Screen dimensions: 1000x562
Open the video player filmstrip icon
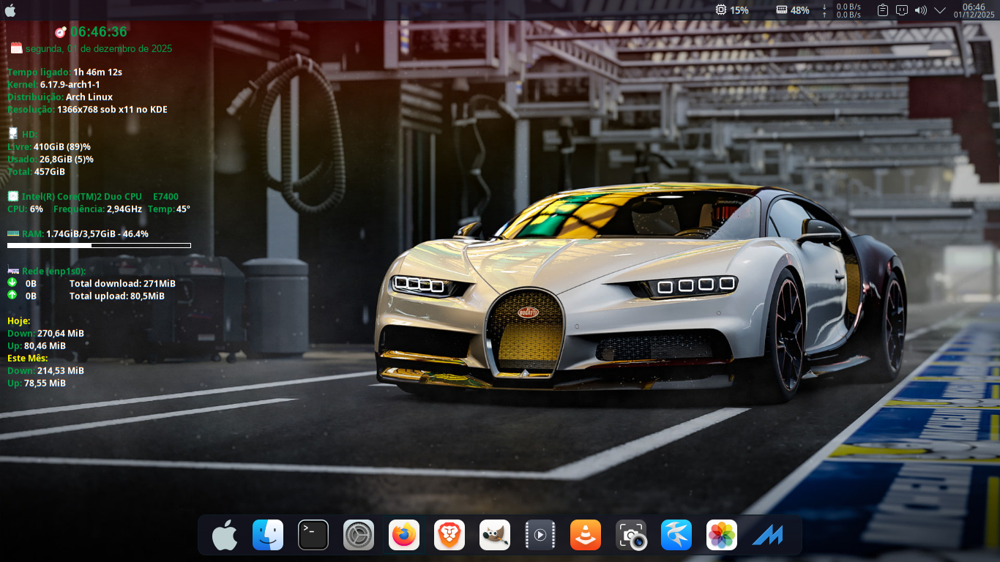click(540, 535)
